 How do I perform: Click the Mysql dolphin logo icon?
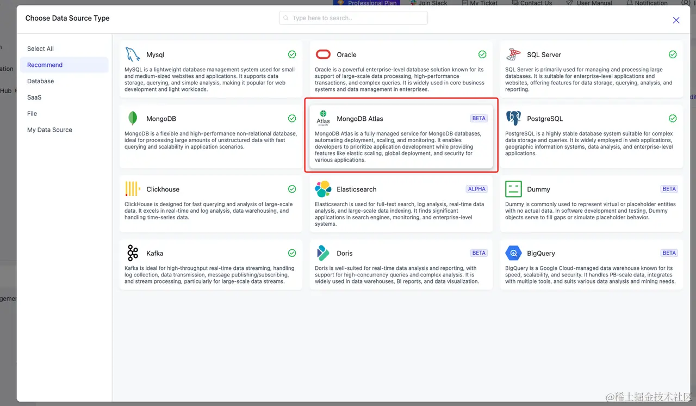[133, 54]
